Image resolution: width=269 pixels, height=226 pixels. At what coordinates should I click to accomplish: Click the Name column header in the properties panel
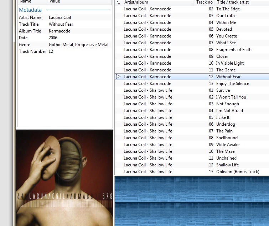[32, 1]
